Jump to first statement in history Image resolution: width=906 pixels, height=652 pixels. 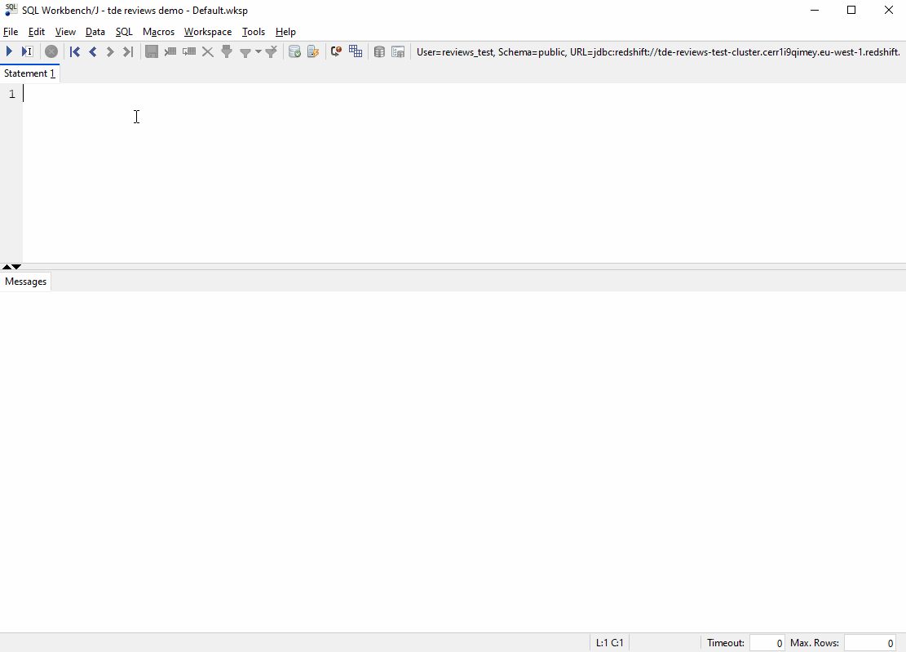tap(75, 51)
